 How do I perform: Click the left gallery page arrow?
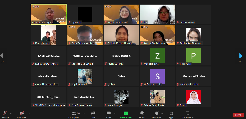(2, 56)
